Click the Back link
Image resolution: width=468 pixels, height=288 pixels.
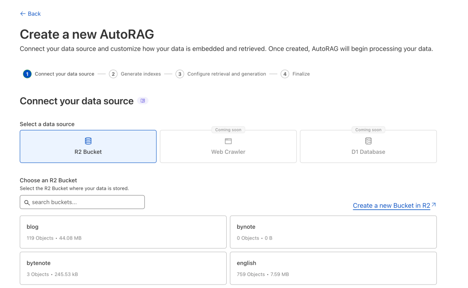point(30,13)
